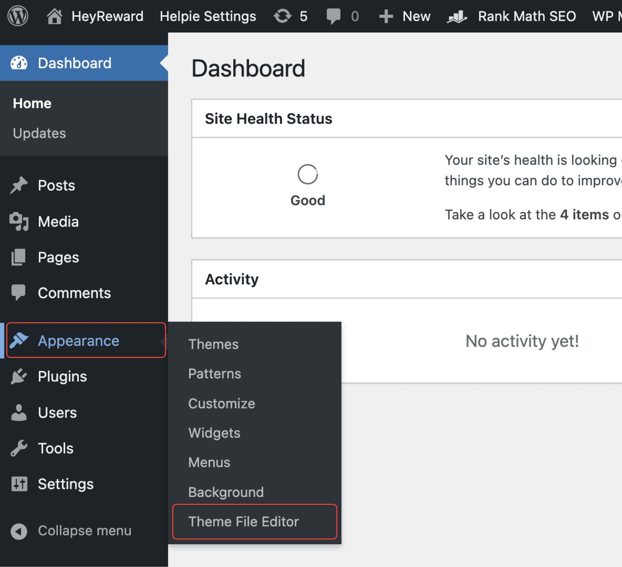Expand the Appearance menu
This screenshot has width=622, height=567.
(x=78, y=341)
